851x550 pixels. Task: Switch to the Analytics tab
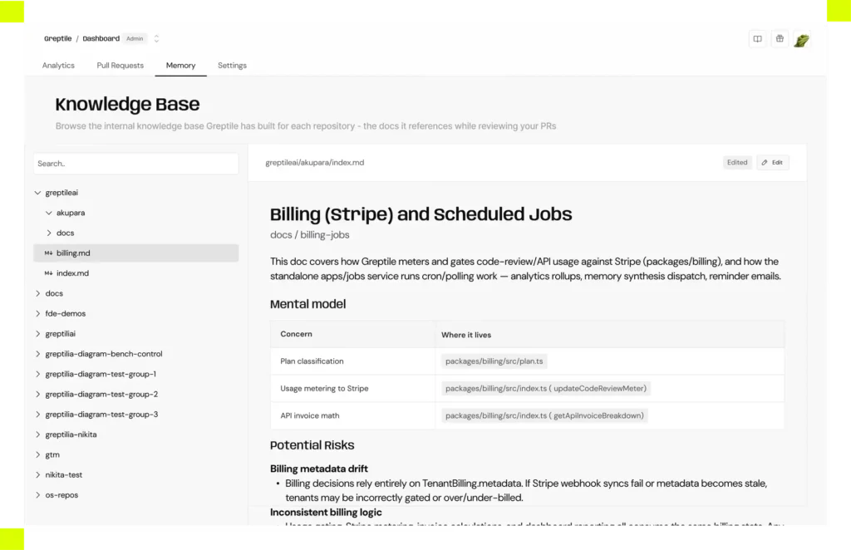click(x=59, y=65)
